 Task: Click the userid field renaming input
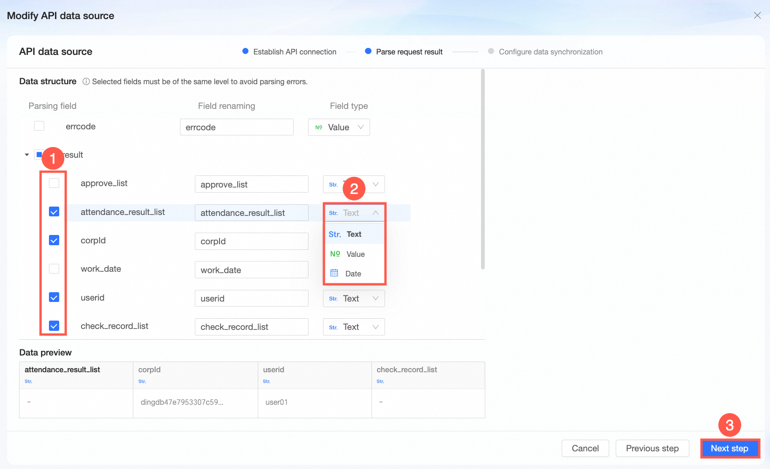(x=252, y=298)
